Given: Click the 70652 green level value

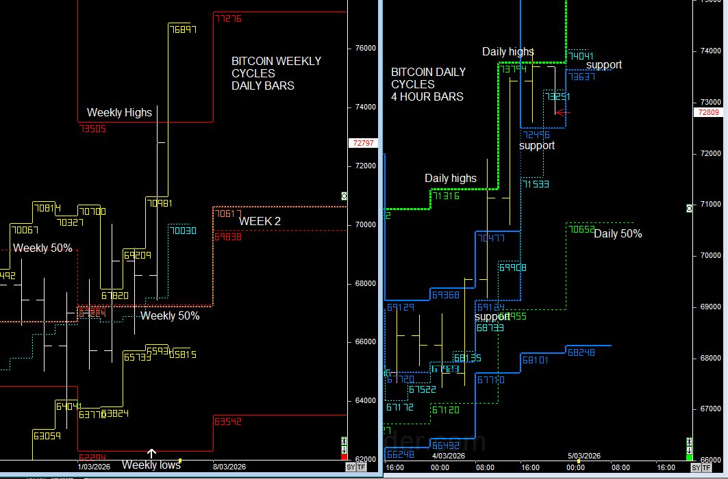Looking at the screenshot, I should click(x=581, y=229).
